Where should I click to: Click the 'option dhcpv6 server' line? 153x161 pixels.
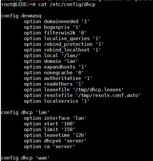[x=55, y=141]
